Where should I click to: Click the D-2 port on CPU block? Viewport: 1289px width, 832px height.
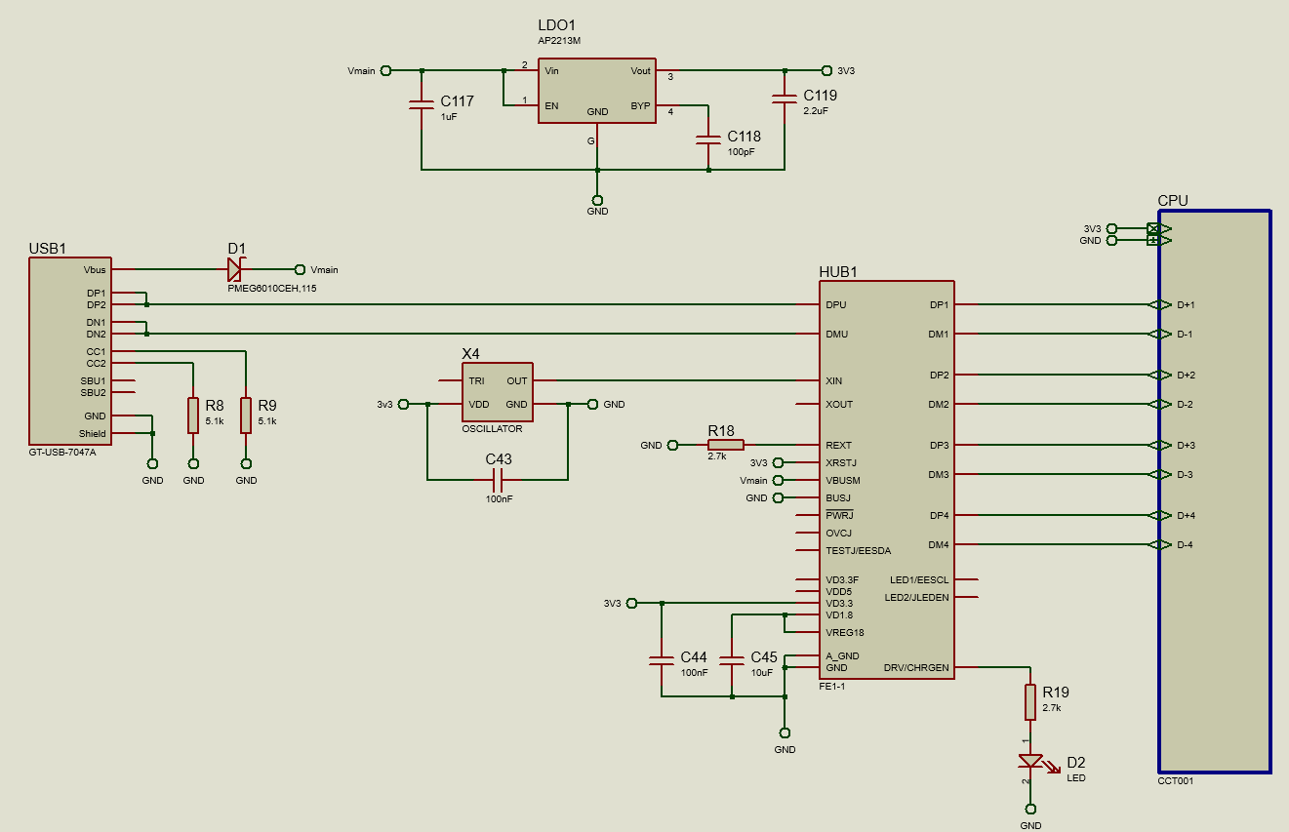[1161, 404]
